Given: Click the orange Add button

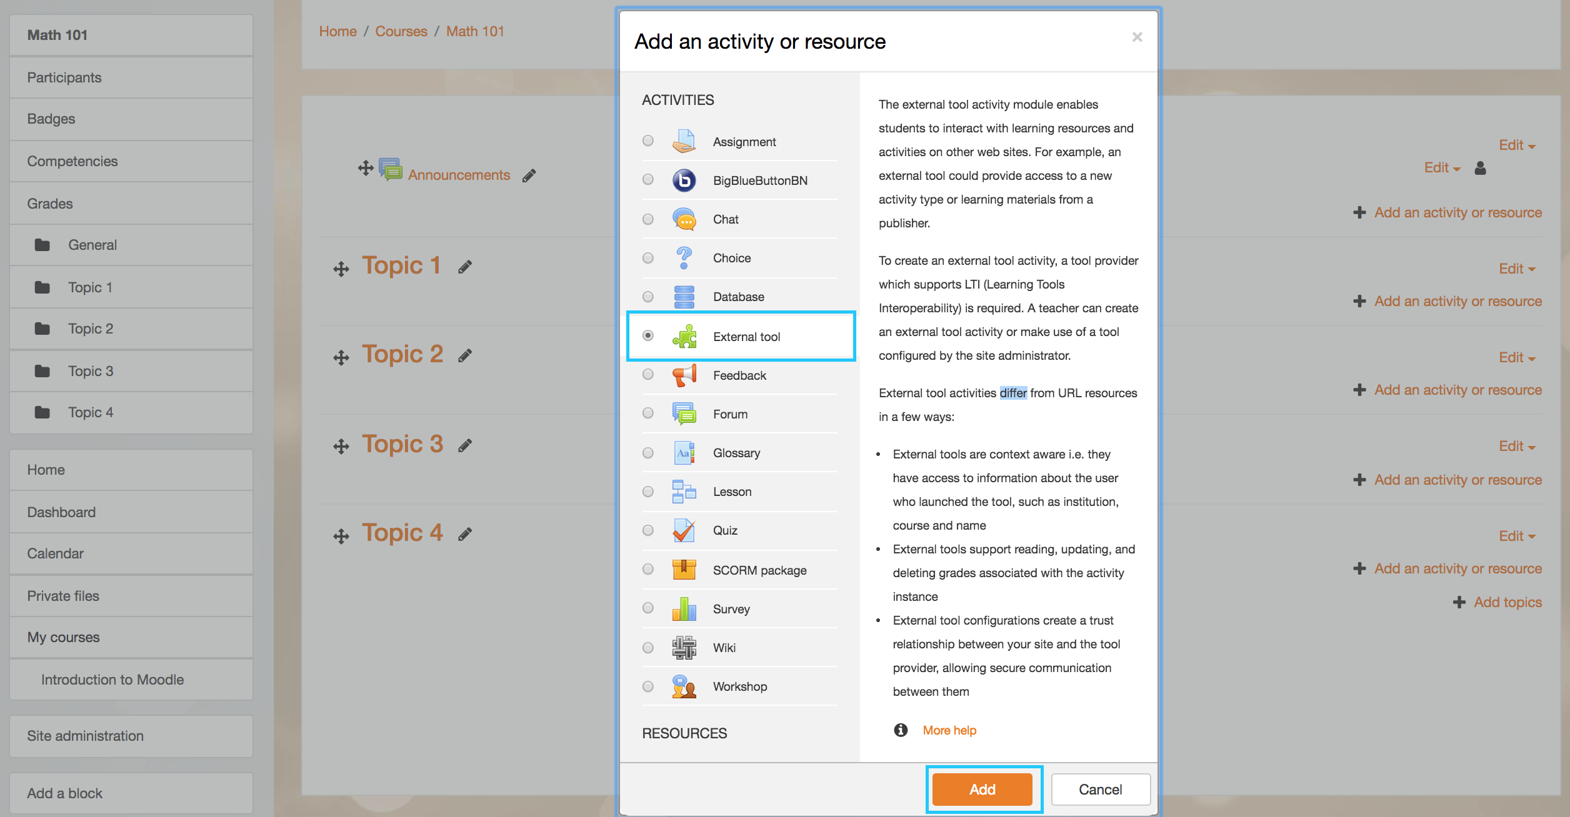Looking at the screenshot, I should 982,790.
